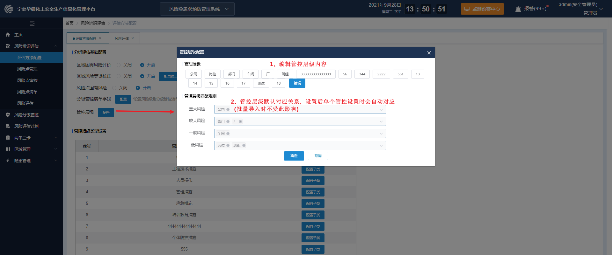
Task: Close the 评估方法配置 tab with its X
Action: (100, 38)
